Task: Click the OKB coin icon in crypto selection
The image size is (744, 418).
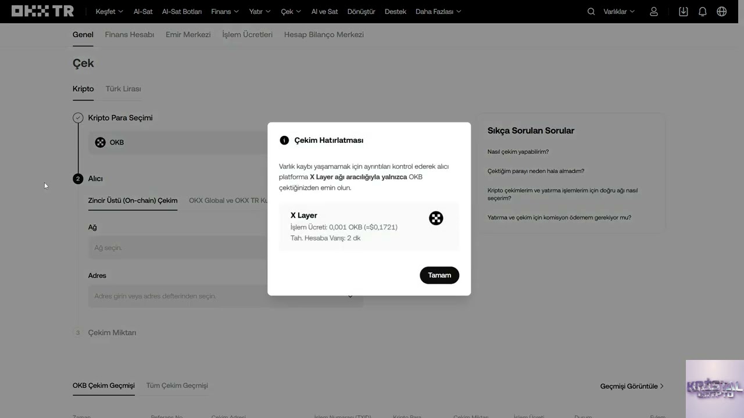Action: point(101,142)
